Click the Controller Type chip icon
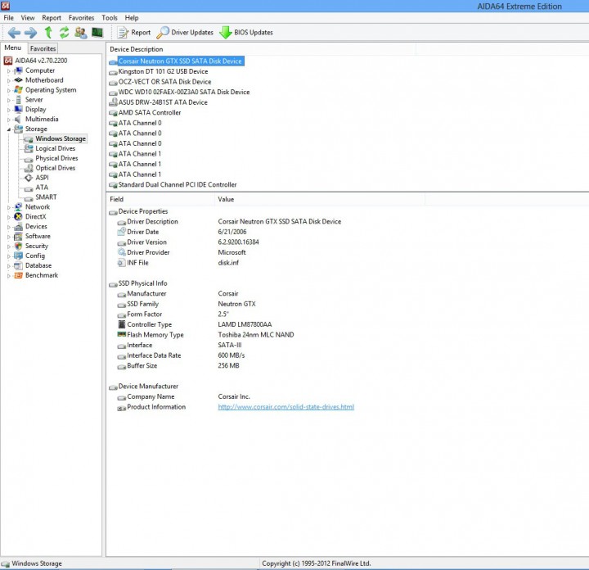 tap(122, 324)
